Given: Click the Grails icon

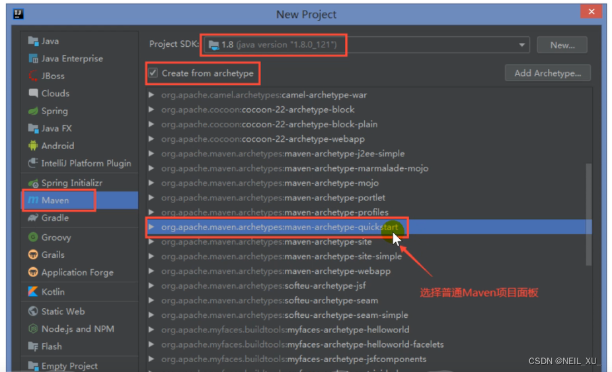Looking at the screenshot, I should click(x=33, y=255).
